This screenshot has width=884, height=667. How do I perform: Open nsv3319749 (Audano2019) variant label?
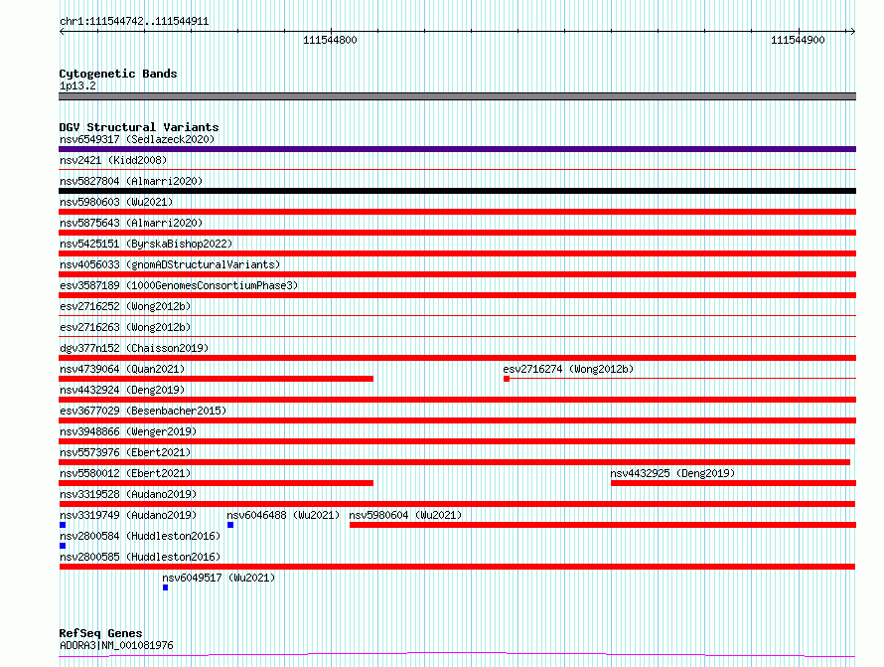click(128, 515)
